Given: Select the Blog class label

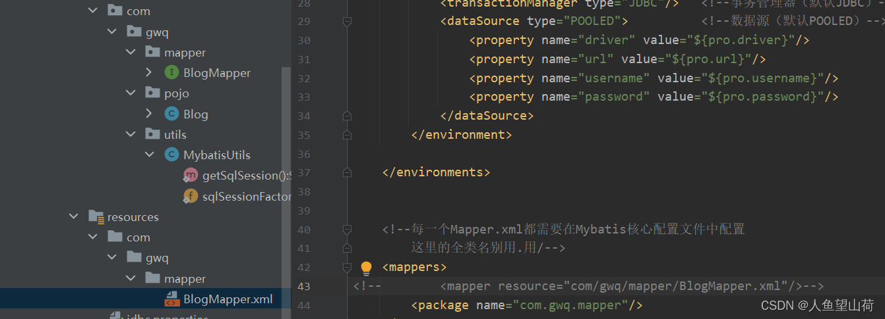Looking at the screenshot, I should (196, 114).
